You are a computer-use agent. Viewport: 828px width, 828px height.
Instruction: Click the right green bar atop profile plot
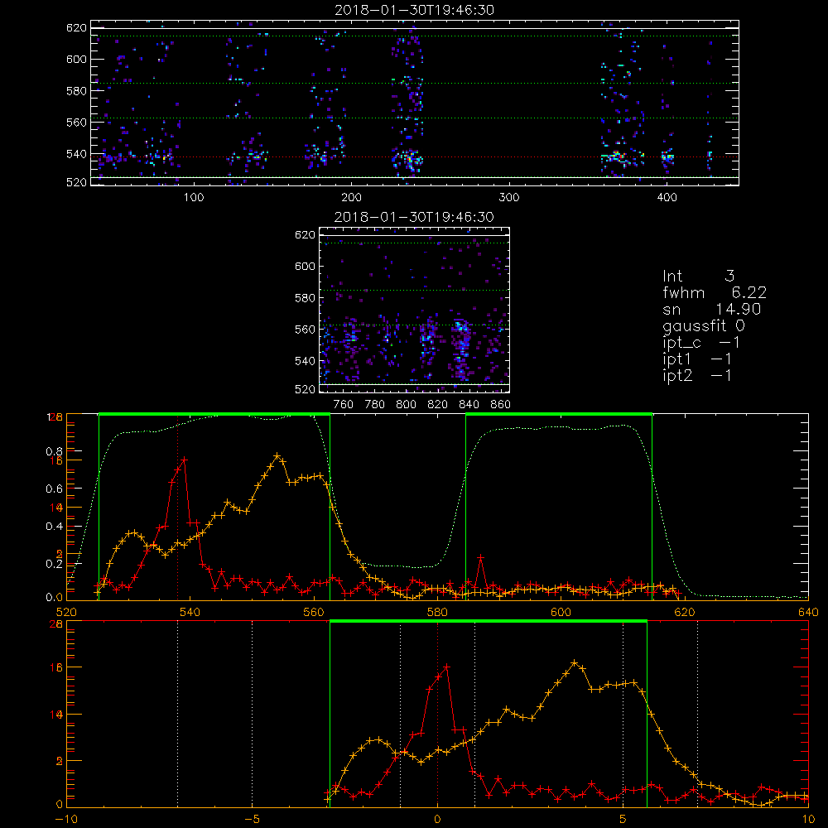pos(559,415)
